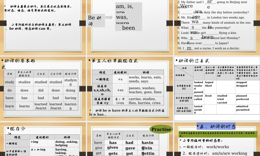
Task: Click 'works, learns, eats, needs, says' cell
Action: coord(146,79)
